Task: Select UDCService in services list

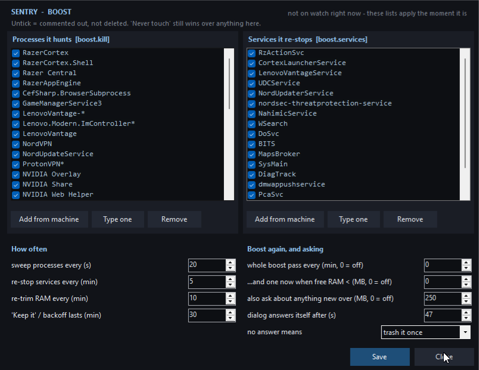Action: (353, 83)
